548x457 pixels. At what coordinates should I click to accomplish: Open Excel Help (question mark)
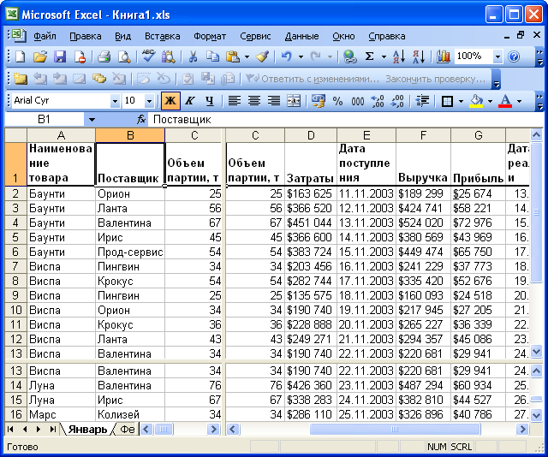coord(514,56)
